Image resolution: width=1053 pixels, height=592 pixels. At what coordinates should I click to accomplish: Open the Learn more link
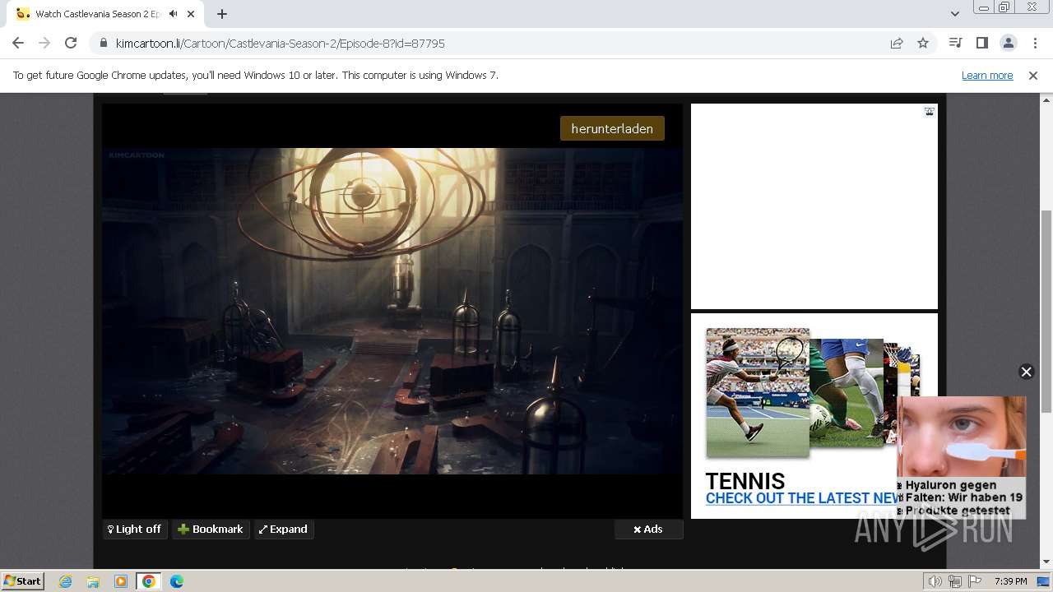tap(987, 75)
